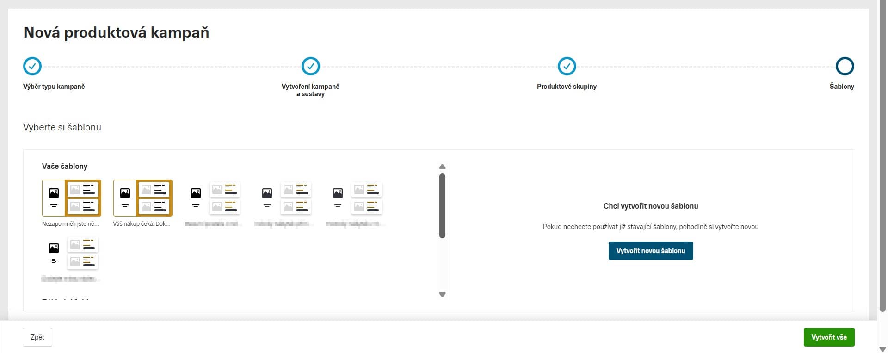Click the 'Produktové skupiny' step label text

(x=567, y=87)
